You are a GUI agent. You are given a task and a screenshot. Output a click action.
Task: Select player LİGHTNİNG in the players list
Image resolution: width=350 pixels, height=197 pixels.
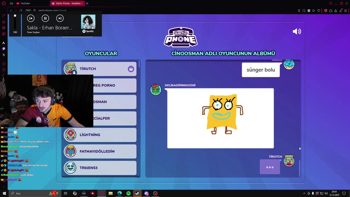pyautogui.click(x=100, y=135)
